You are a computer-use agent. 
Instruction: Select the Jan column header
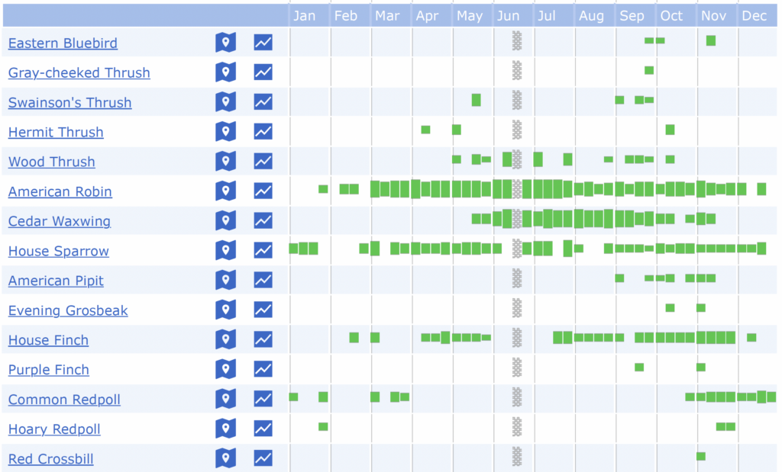pos(305,14)
